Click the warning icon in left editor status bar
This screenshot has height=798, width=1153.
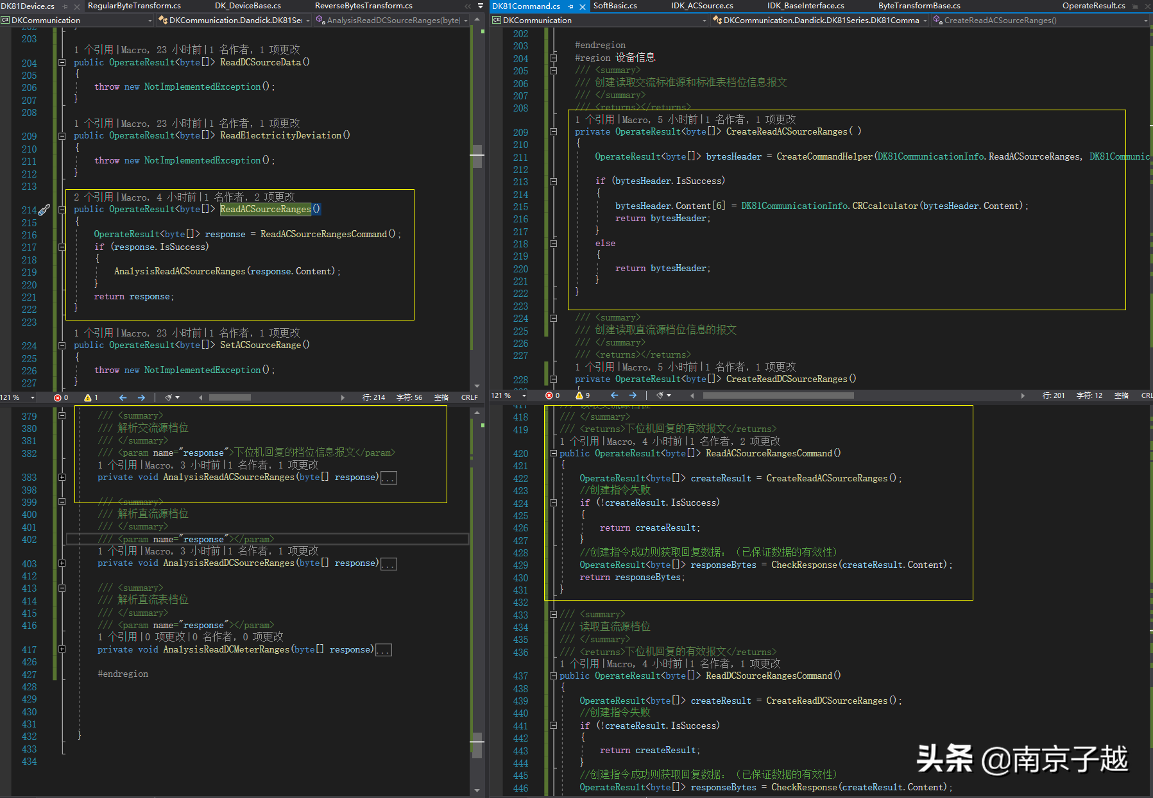click(88, 397)
